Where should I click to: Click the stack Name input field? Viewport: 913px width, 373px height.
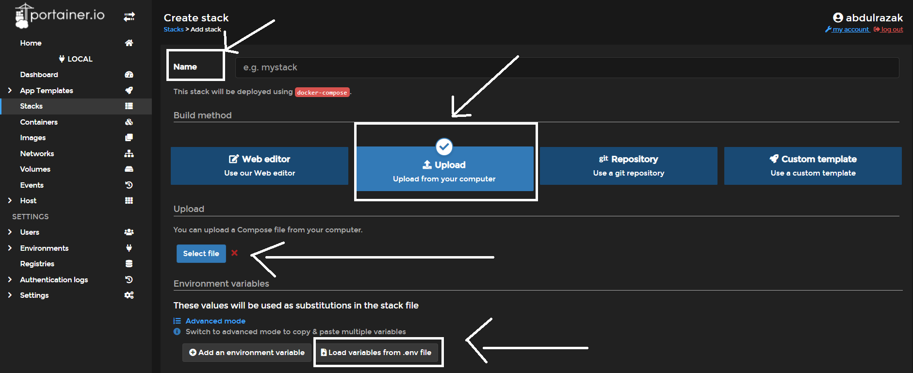coord(567,67)
